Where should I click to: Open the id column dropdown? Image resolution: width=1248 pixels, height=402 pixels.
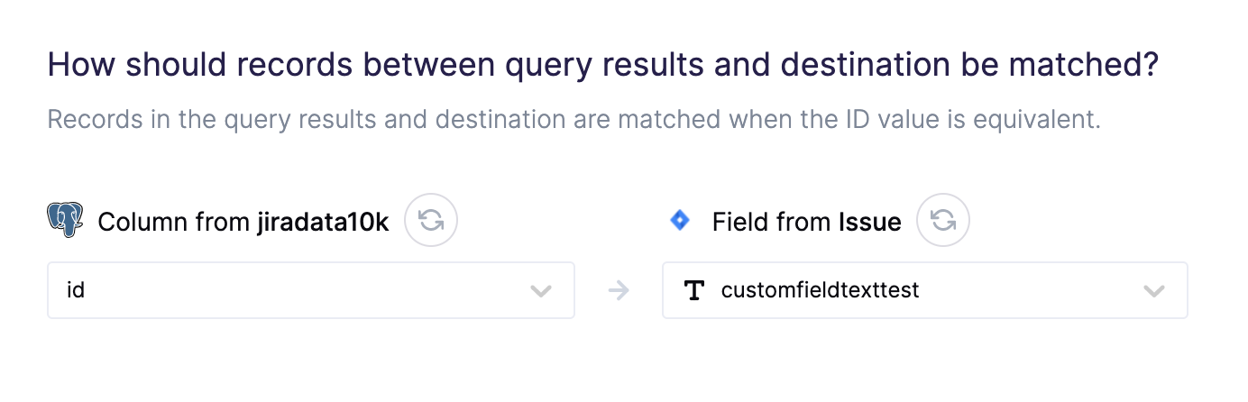(311, 290)
